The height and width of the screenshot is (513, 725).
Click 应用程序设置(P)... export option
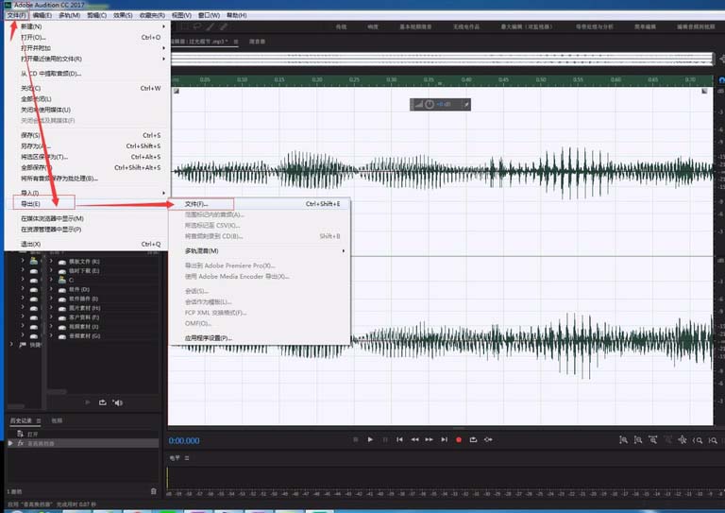[x=208, y=337]
